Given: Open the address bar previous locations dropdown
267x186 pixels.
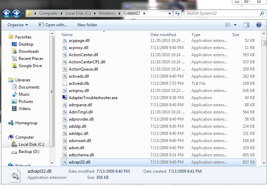Looking at the screenshot, I should point(170,14).
